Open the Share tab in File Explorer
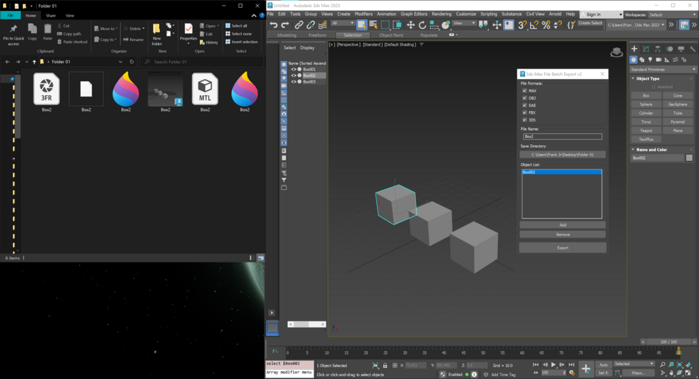This screenshot has width=699, height=379. point(51,15)
